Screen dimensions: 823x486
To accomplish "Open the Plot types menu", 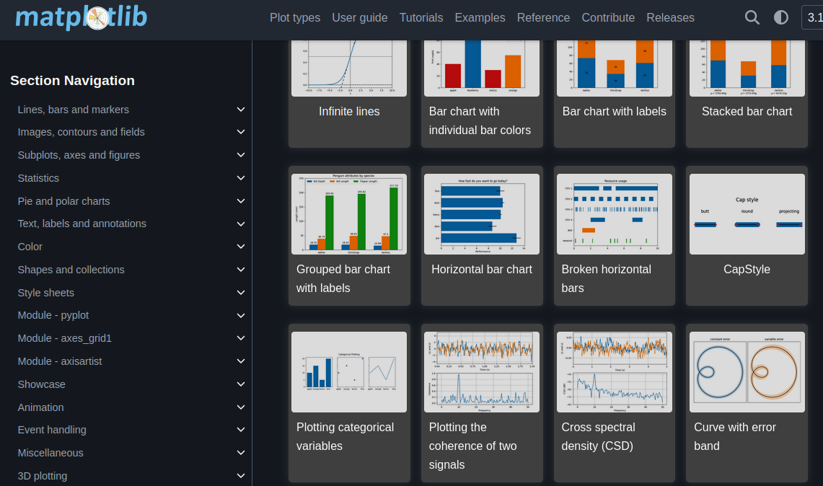I will 295,18.
